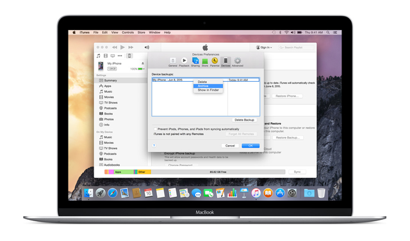
Task: Enable Prevent iPods, iPhones, iPads from syncing
Action: (x=155, y=129)
